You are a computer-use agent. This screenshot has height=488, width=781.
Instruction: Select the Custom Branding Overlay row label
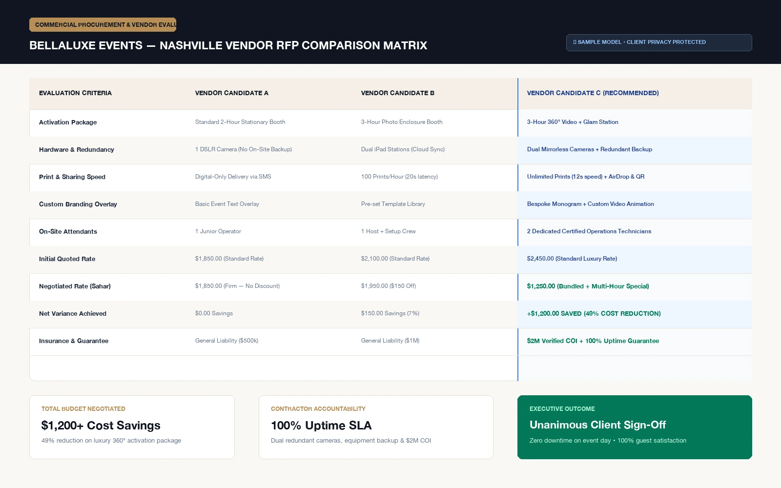[78, 204]
